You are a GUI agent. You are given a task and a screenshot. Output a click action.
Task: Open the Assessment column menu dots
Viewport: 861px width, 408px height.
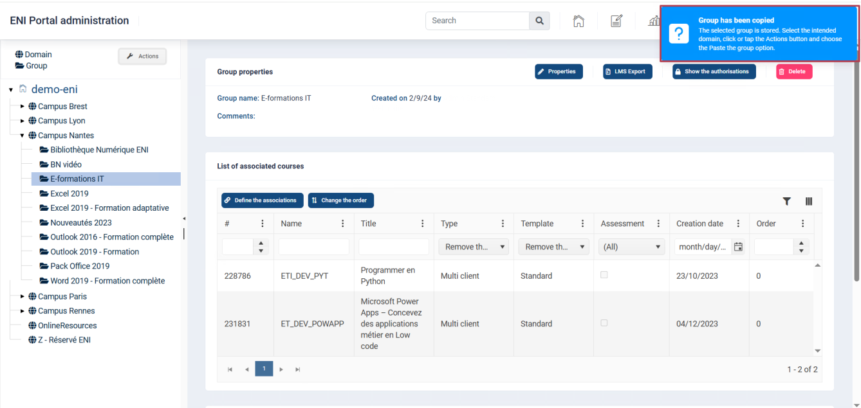click(x=658, y=224)
